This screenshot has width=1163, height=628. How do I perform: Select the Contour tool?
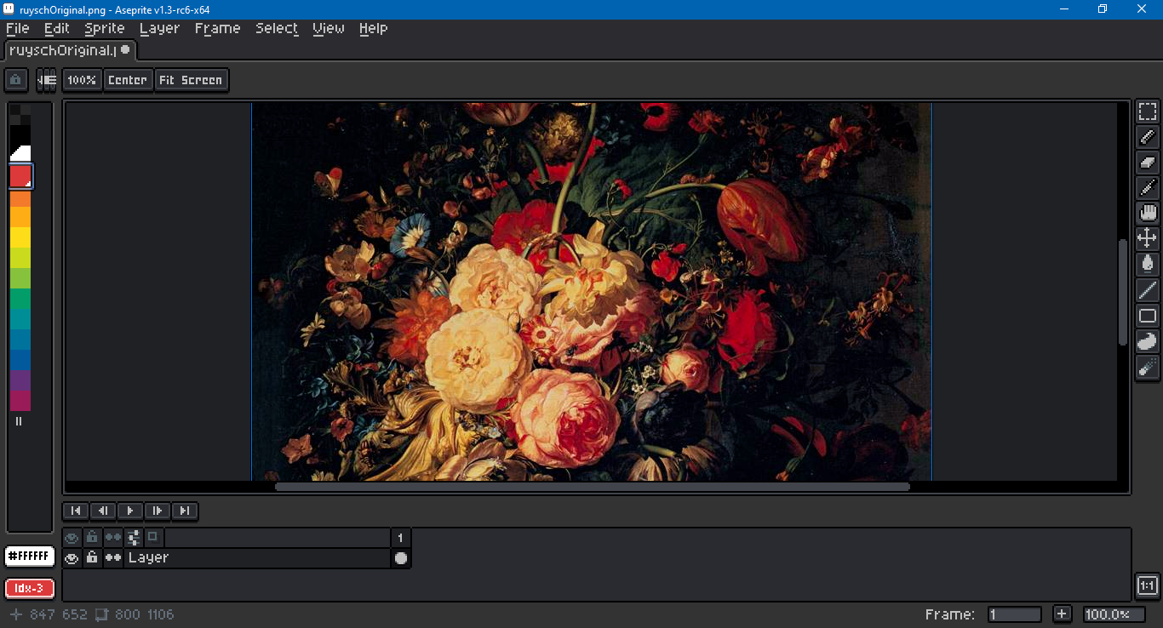pyautogui.click(x=1147, y=341)
